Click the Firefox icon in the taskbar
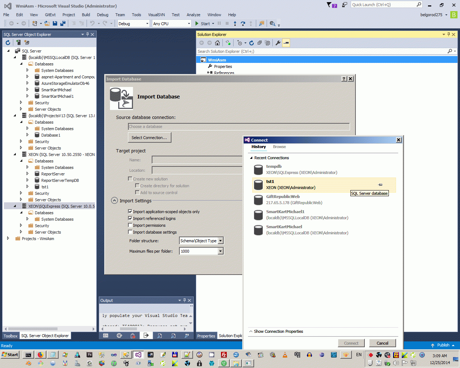This screenshot has width=460, height=368. (41, 355)
